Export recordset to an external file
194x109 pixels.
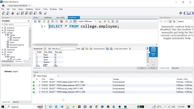pyautogui.click(x=107, y=49)
